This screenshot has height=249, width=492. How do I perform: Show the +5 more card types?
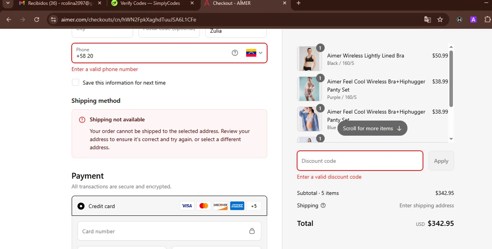[x=254, y=206]
